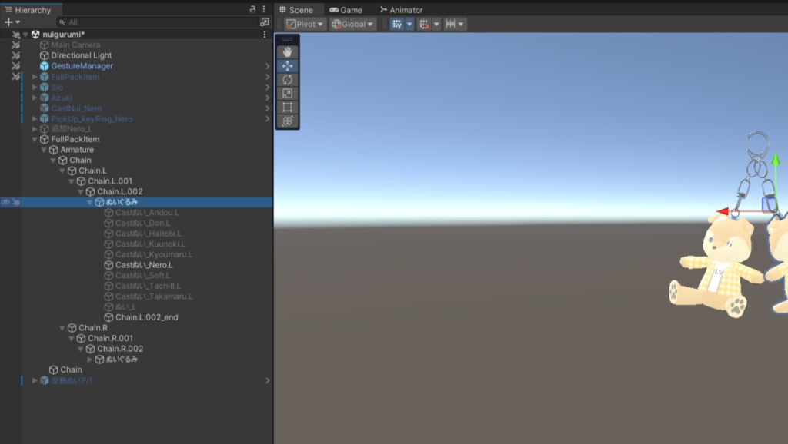This screenshot has width=788, height=444.
Task: Click the Main Camera cube icon
Action: [44, 45]
